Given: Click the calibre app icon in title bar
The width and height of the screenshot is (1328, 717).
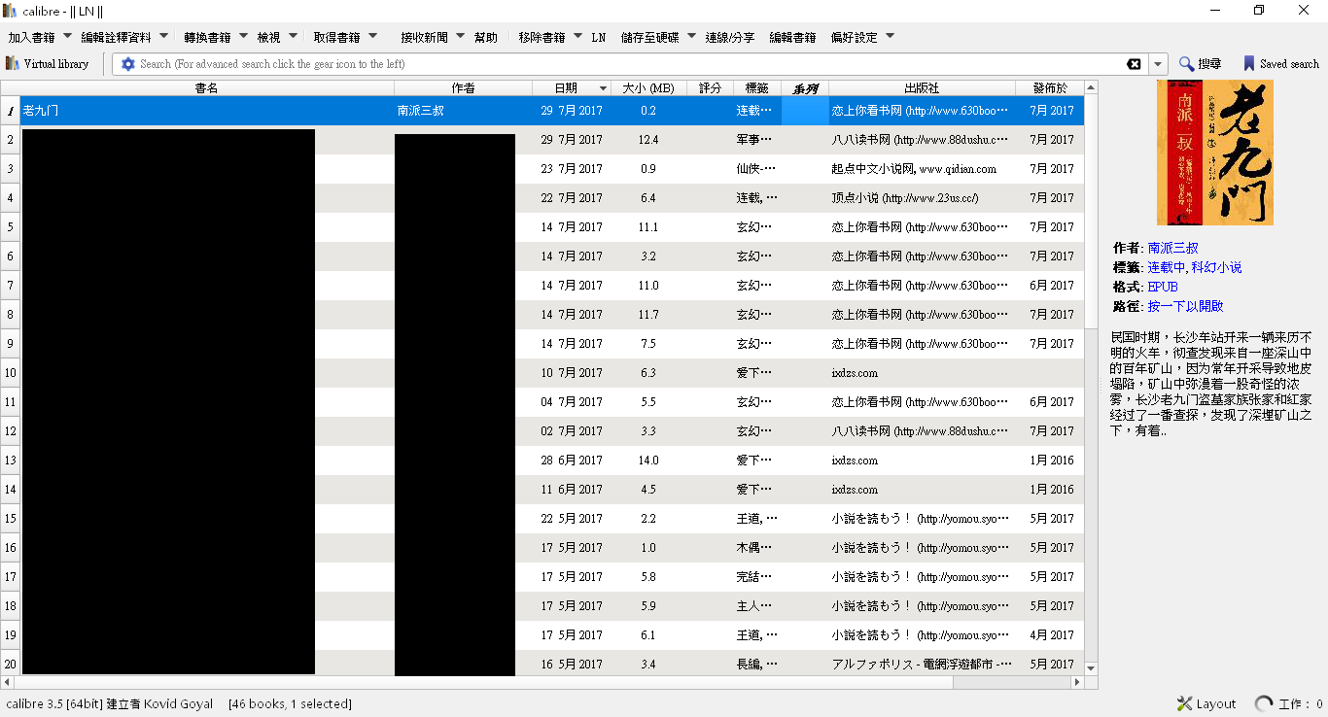Looking at the screenshot, I should point(11,11).
